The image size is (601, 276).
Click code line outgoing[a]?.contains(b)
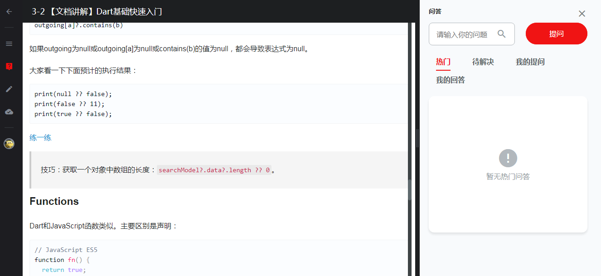pyautogui.click(x=78, y=25)
